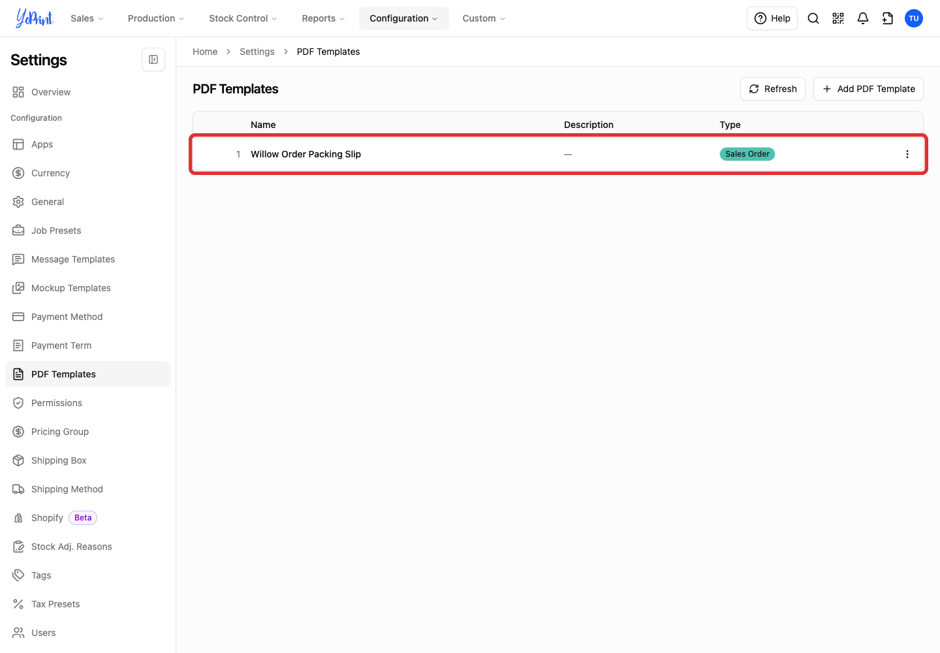Click the Refresh button
The image size is (940, 653).
pos(773,89)
